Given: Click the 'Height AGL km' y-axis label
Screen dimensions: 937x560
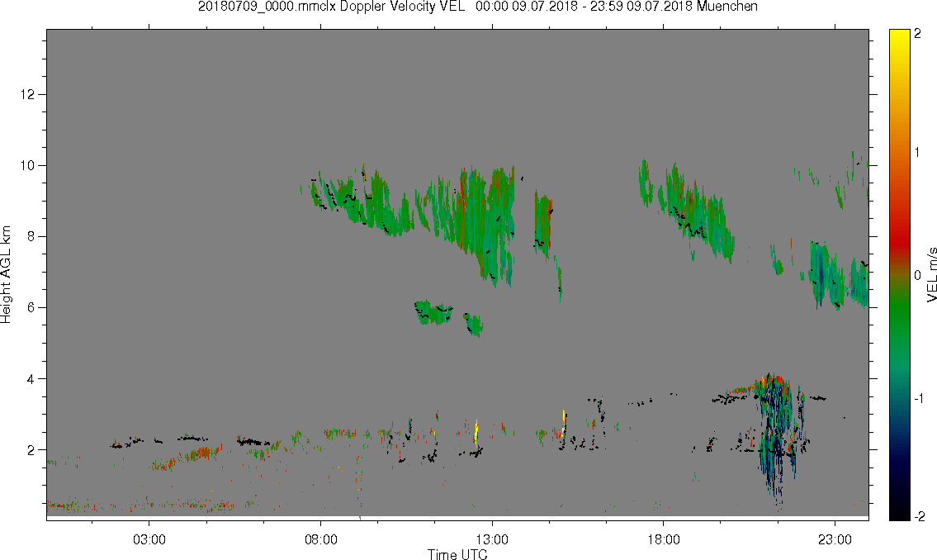Looking at the screenshot, I should (6, 274).
